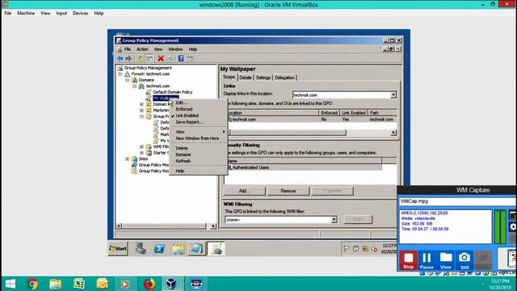This screenshot has height=291, width=517.
Task: Click the guest Start button
Action: pos(118,248)
